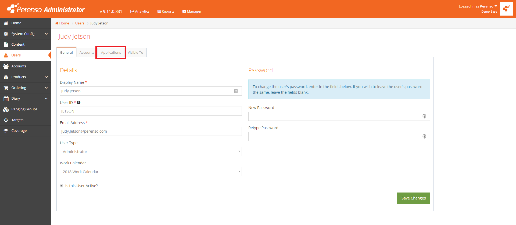Open the Reports menu
This screenshot has width=516, height=225.
click(x=166, y=12)
